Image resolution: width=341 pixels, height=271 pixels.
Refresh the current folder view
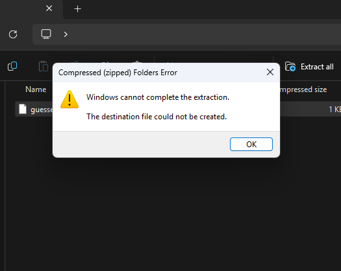point(13,34)
